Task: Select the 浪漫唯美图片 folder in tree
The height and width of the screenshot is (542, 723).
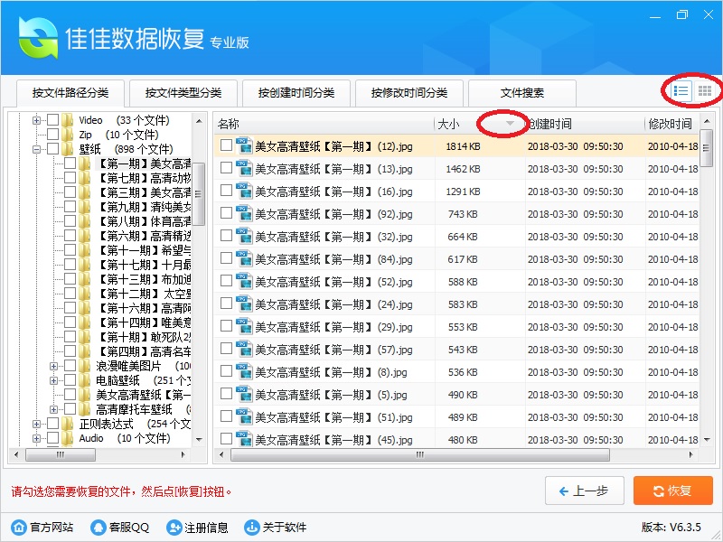Action: pos(128,366)
